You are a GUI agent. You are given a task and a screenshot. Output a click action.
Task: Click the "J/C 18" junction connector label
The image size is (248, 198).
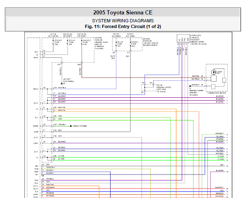click(159, 85)
